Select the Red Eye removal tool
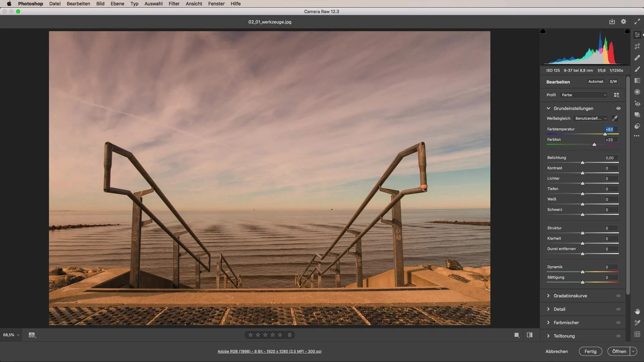Viewport: 644px width, 362px height. [637, 103]
